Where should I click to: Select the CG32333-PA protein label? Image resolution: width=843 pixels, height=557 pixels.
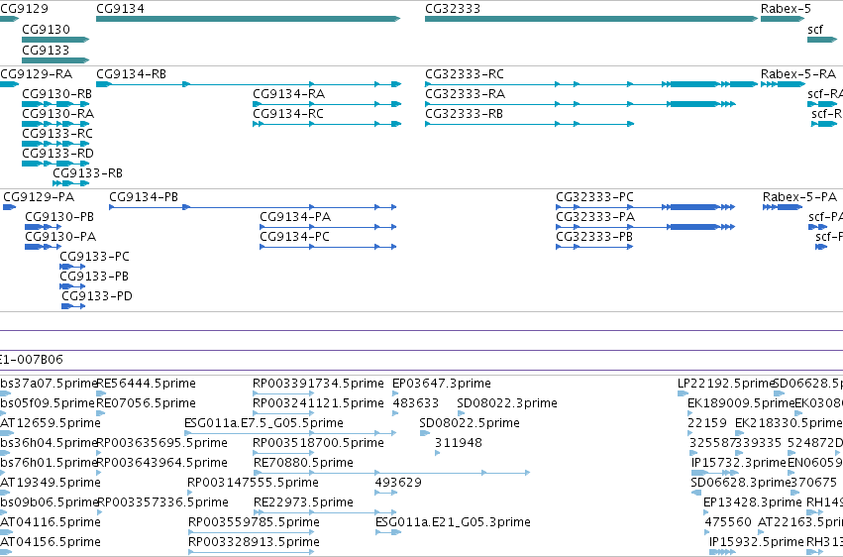click(x=595, y=217)
